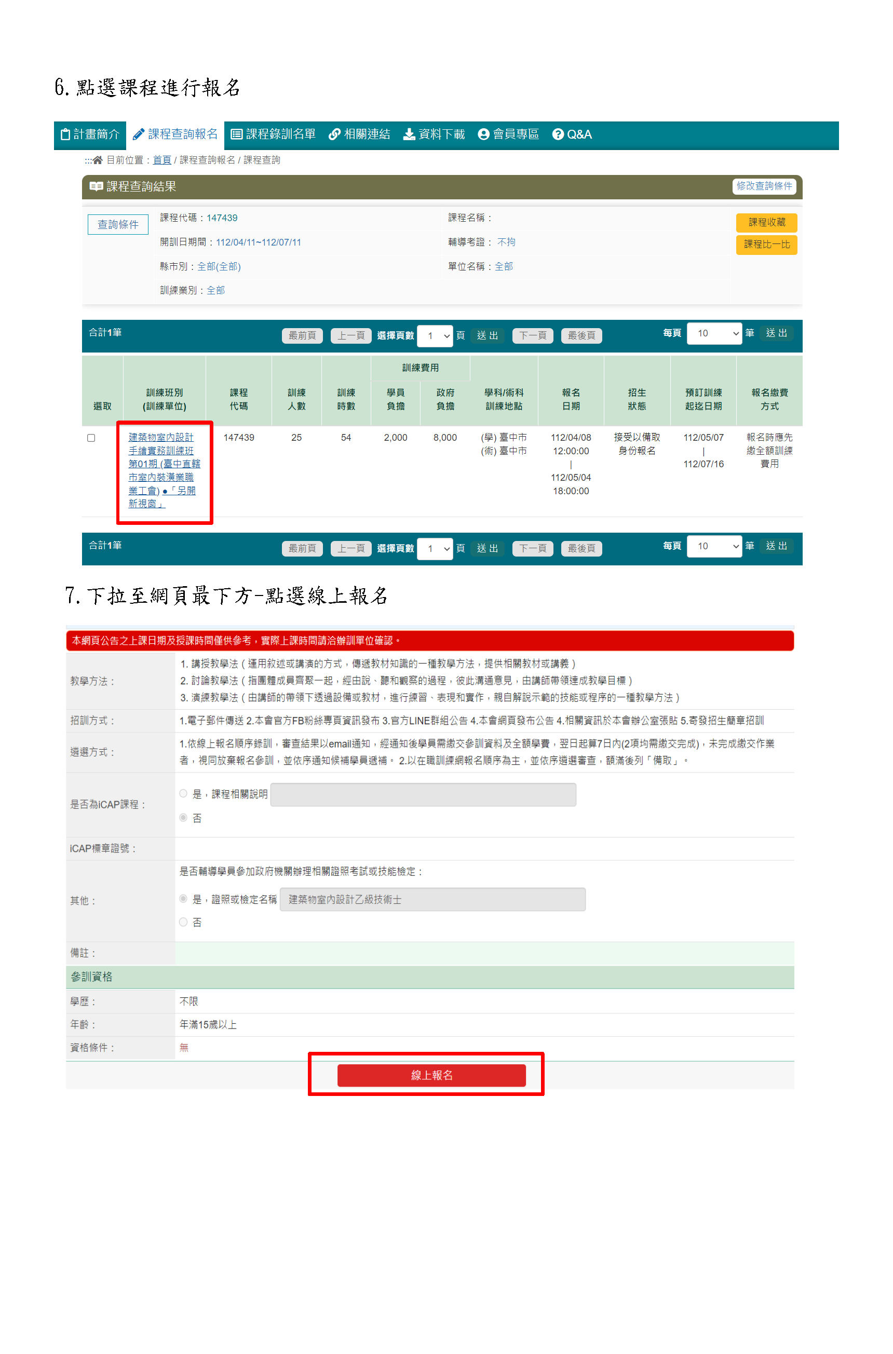
Task: Open the bottom 每頁 records-per-page dropdown
Action: (714, 547)
